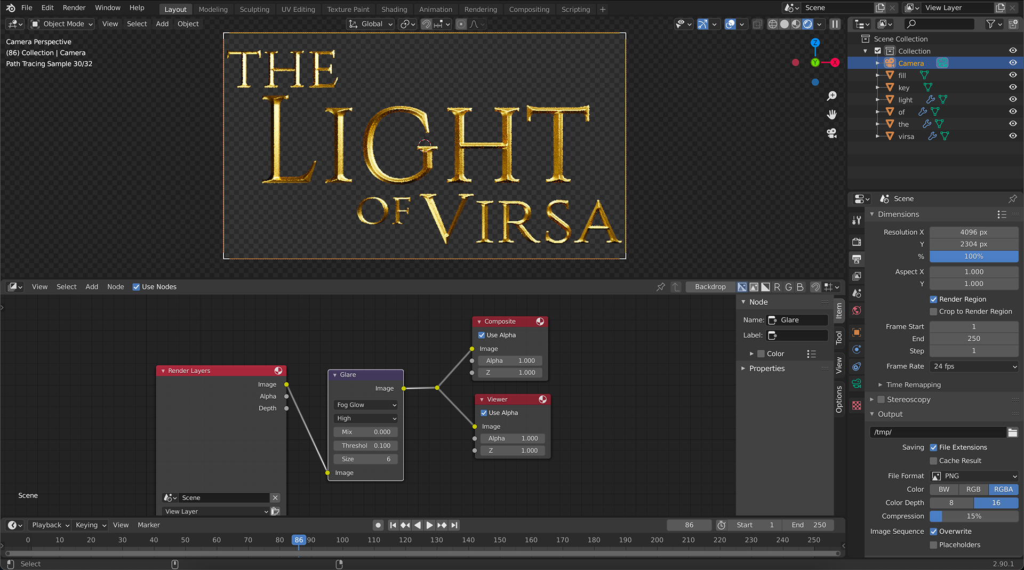Select the Output Properties tab
Screen dimensions: 1024x570
[857, 259]
